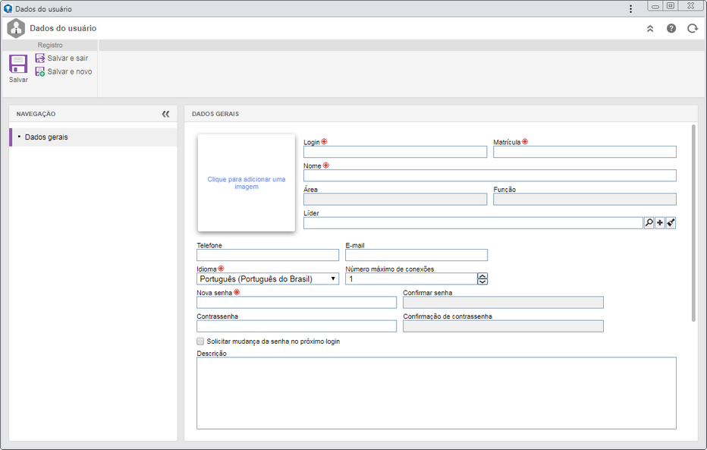The image size is (707, 450).
Task: Click the app icon in the title bar
Action: coord(8,8)
